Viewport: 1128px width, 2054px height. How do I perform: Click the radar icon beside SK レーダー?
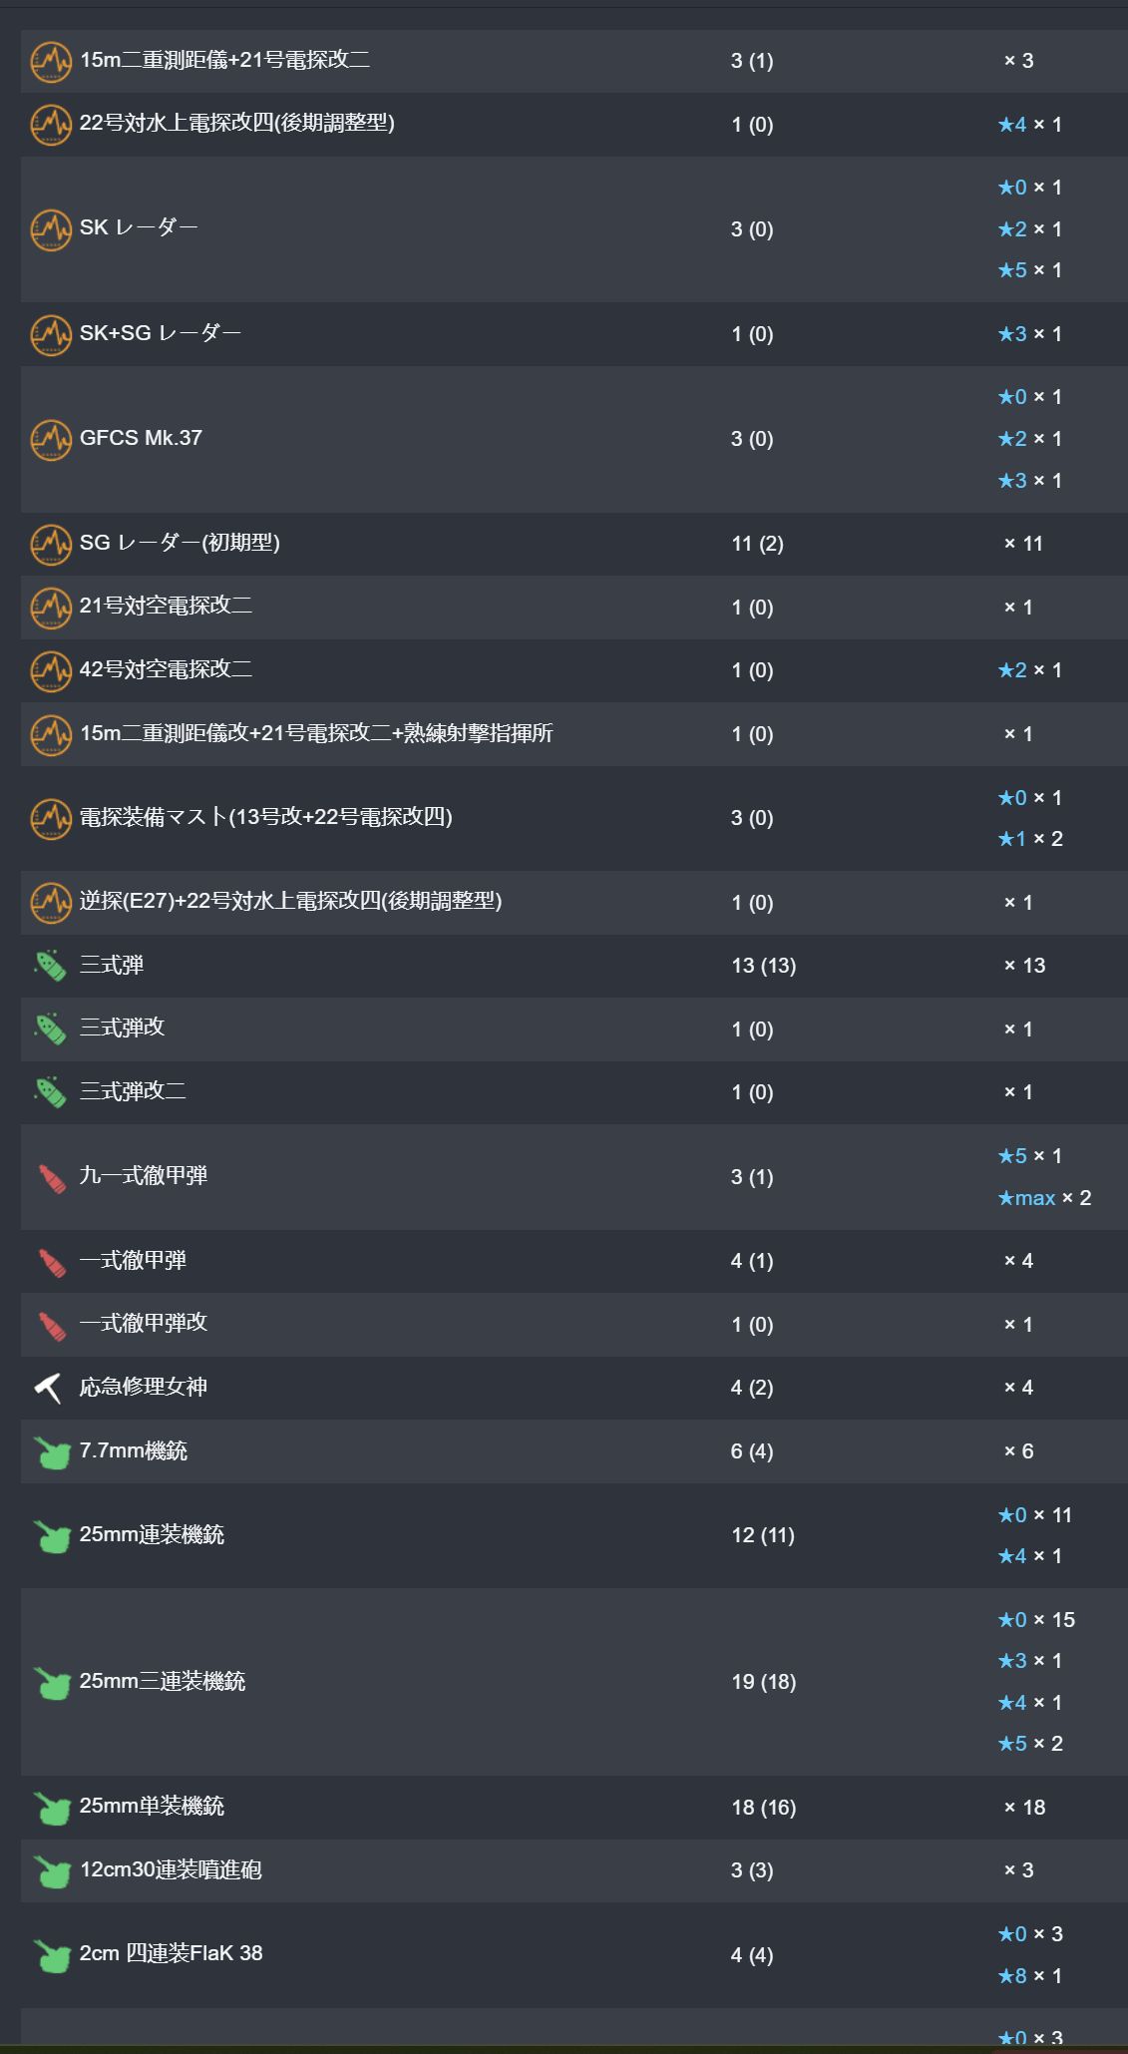51,229
